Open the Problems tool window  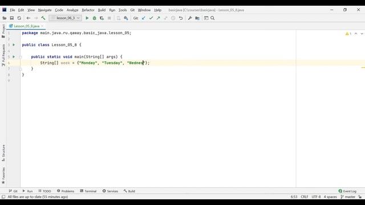coord(66,191)
